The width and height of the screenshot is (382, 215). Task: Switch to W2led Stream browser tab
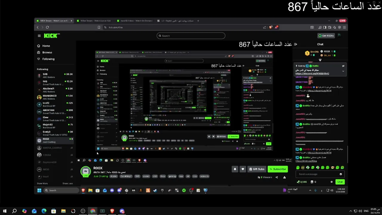[x=94, y=21]
